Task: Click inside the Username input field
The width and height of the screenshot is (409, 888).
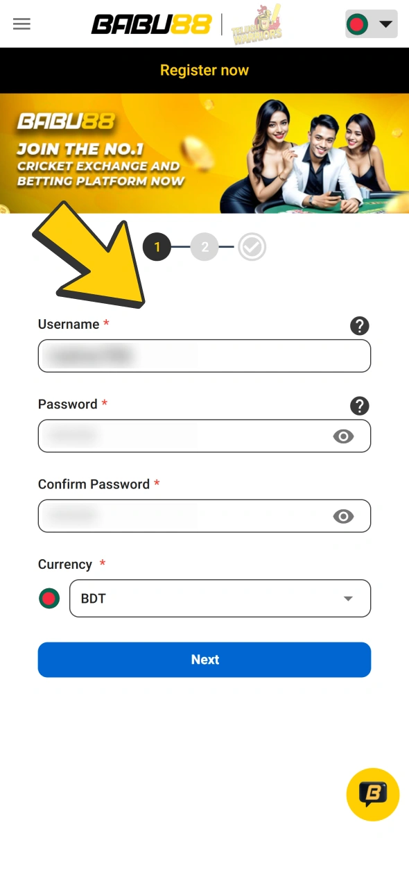Action: pyautogui.click(x=204, y=355)
